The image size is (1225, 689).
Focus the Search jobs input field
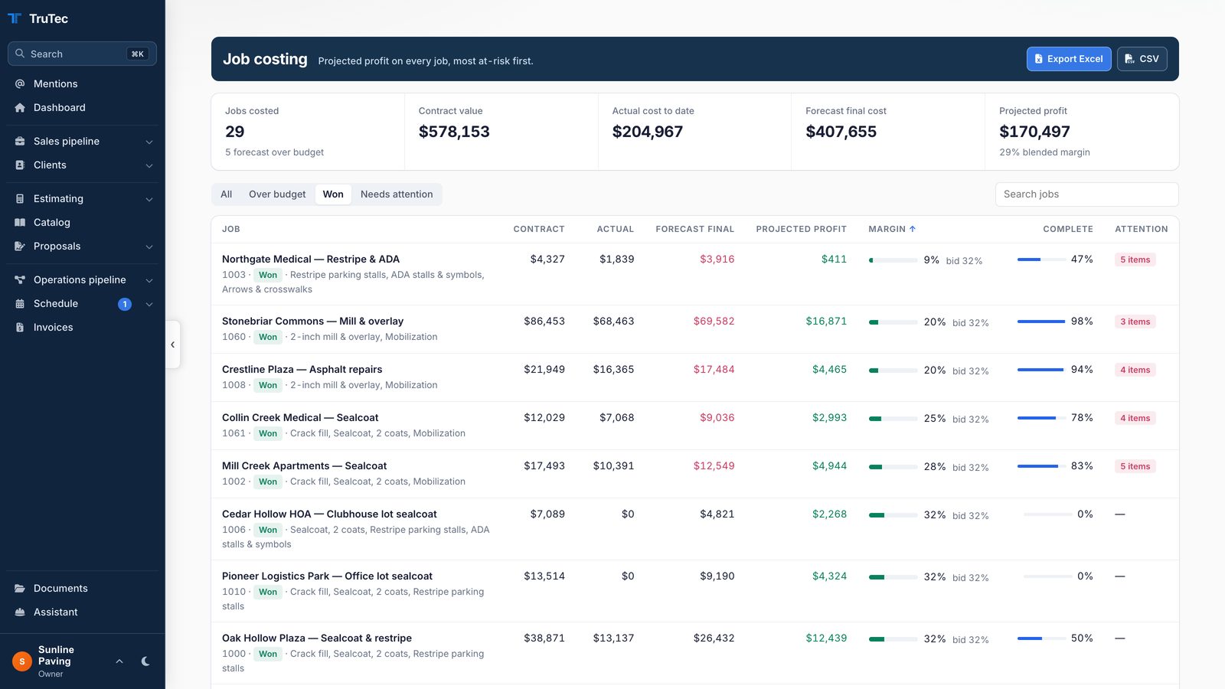point(1086,194)
